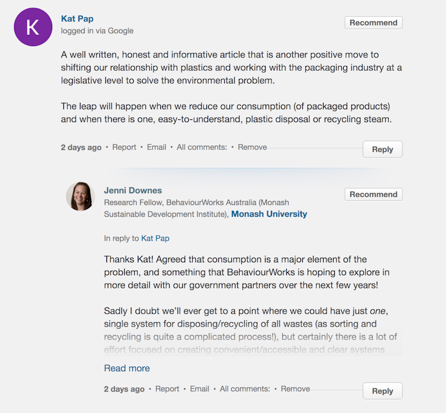446x413 pixels.
Task: Click the 2 days ago timestamp on Kat's comment
Action: 81,147
